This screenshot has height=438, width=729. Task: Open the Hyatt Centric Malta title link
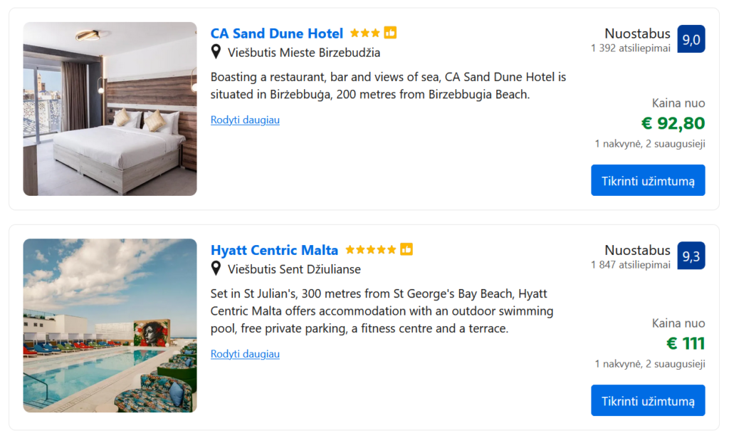tap(274, 250)
